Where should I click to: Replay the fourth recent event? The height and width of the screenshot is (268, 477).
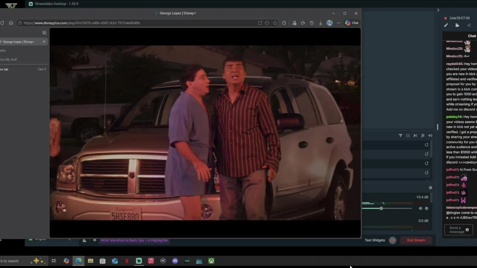click(x=427, y=173)
